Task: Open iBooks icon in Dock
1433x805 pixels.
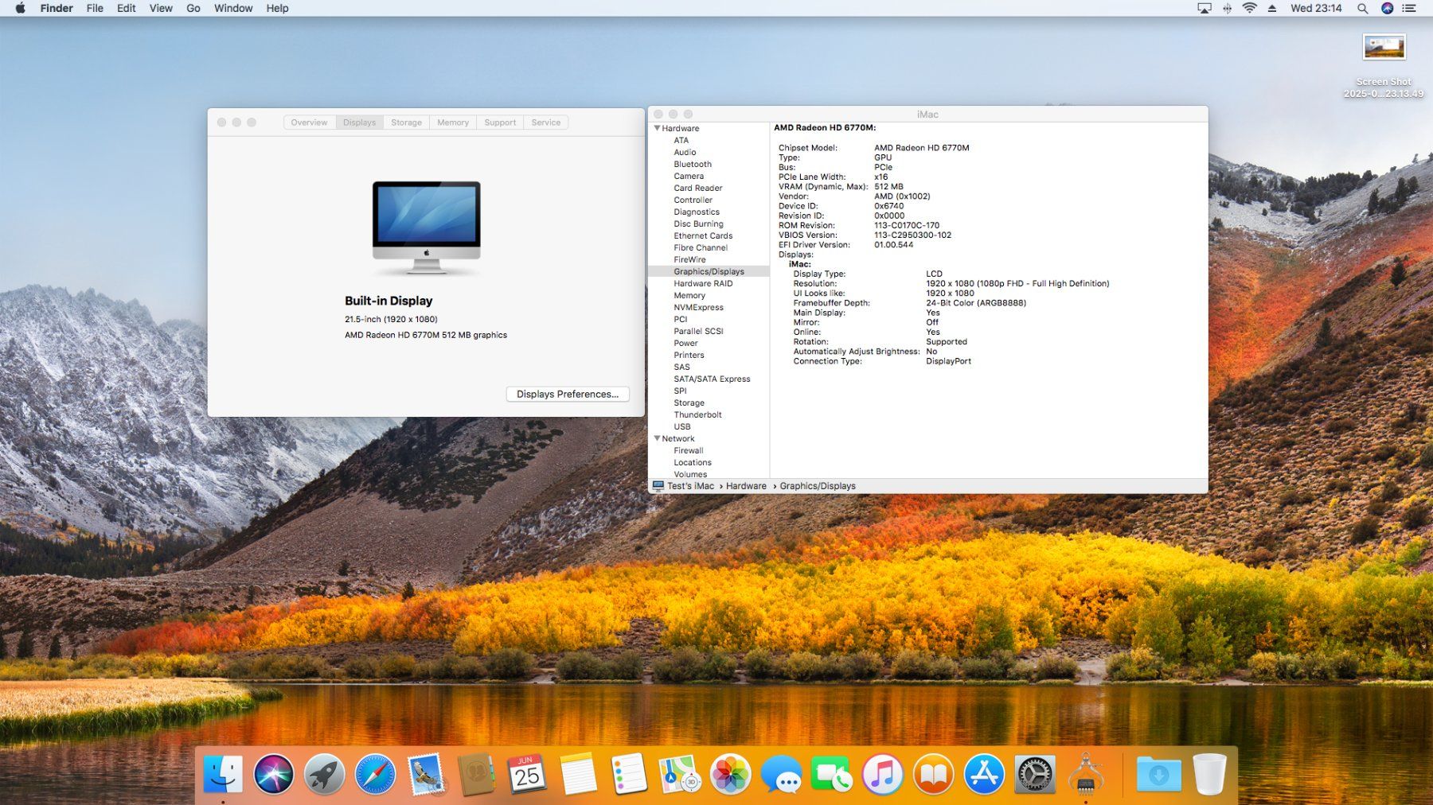Action: [x=933, y=774]
